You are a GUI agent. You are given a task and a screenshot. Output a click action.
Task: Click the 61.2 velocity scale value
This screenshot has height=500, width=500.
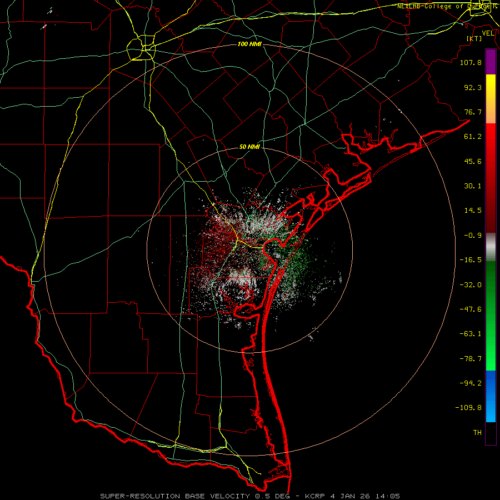[473, 137]
